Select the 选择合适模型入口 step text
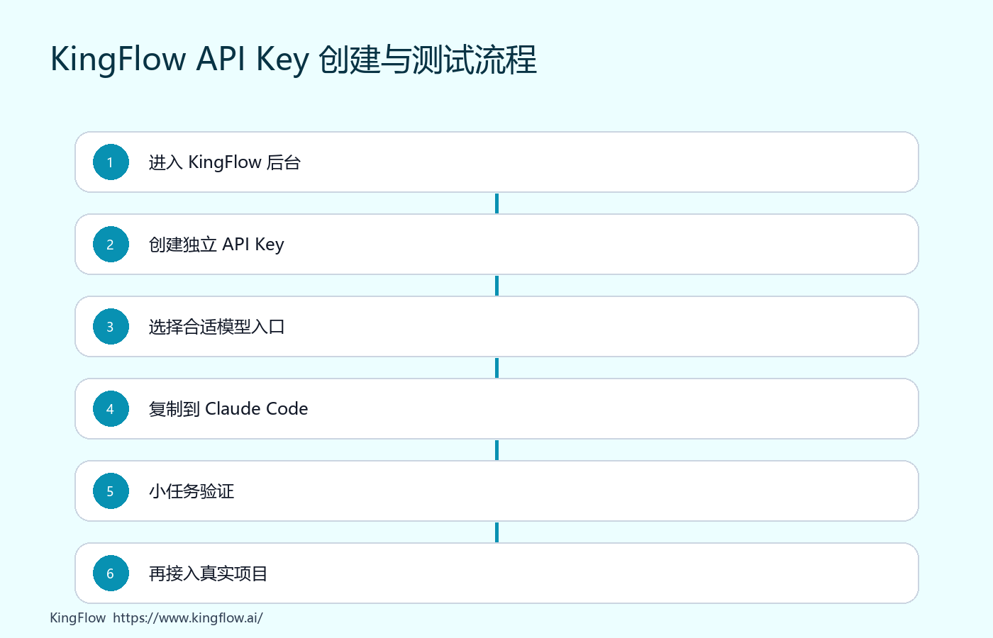Viewport: 993px width, 638px height. pyautogui.click(x=217, y=327)
